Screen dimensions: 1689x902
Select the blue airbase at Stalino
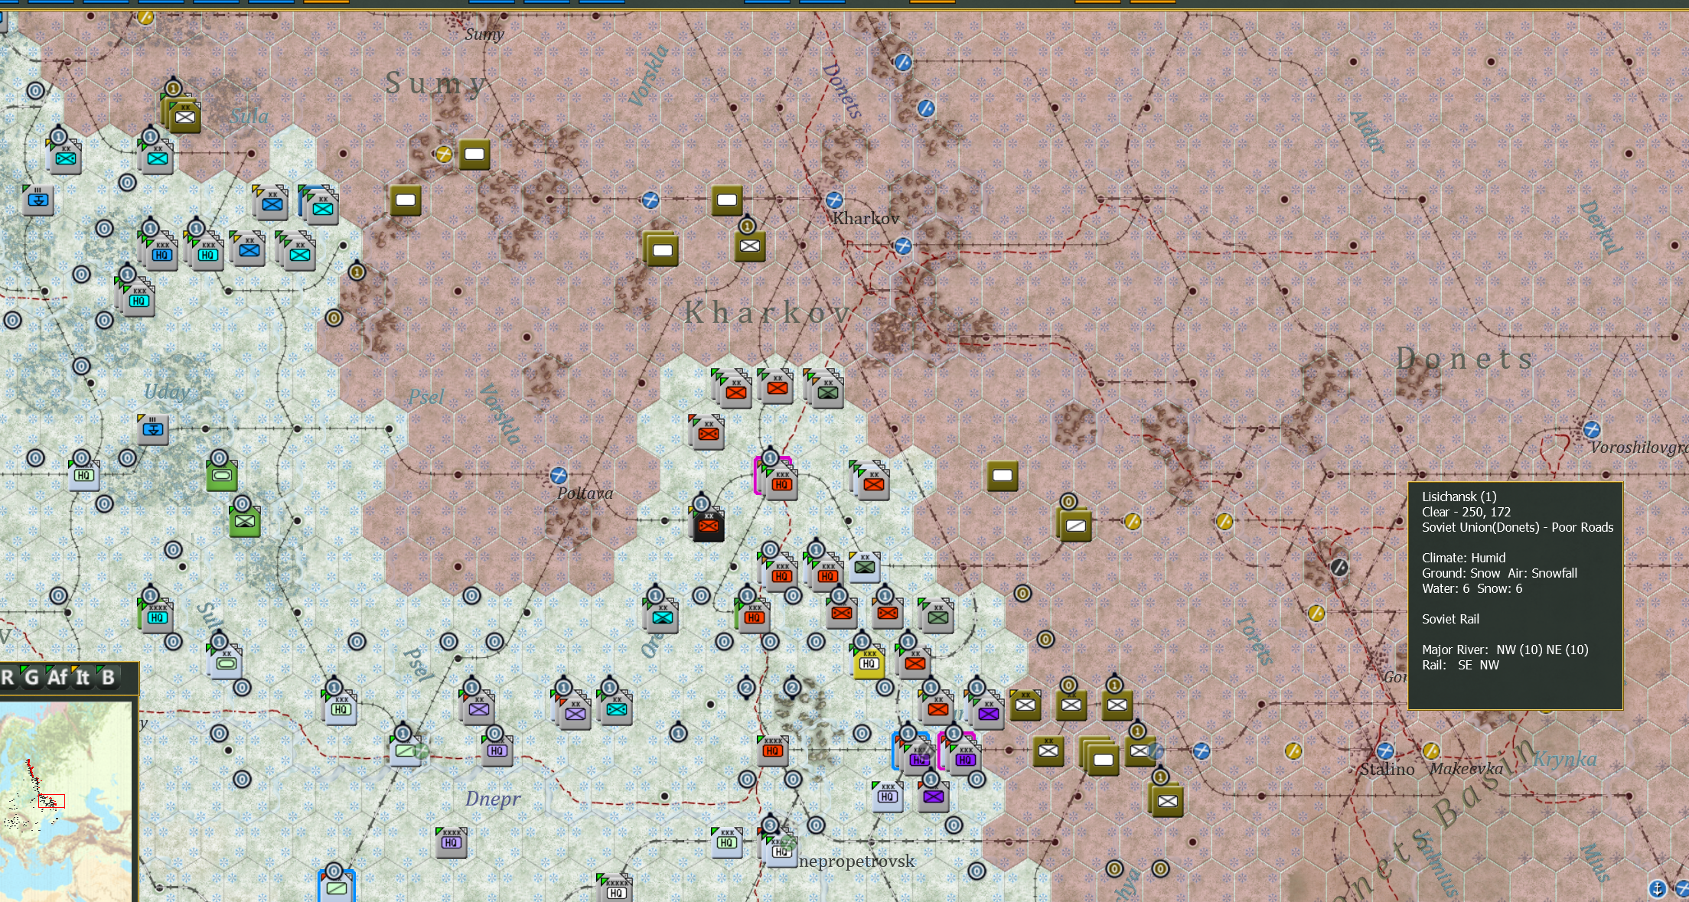(1385, 751)
